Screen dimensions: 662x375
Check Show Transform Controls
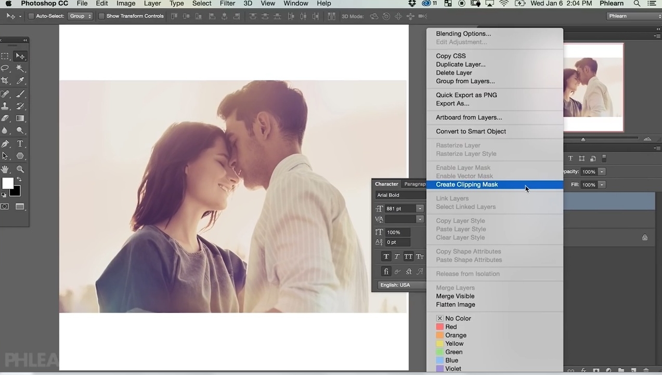[x=101, y=16]
